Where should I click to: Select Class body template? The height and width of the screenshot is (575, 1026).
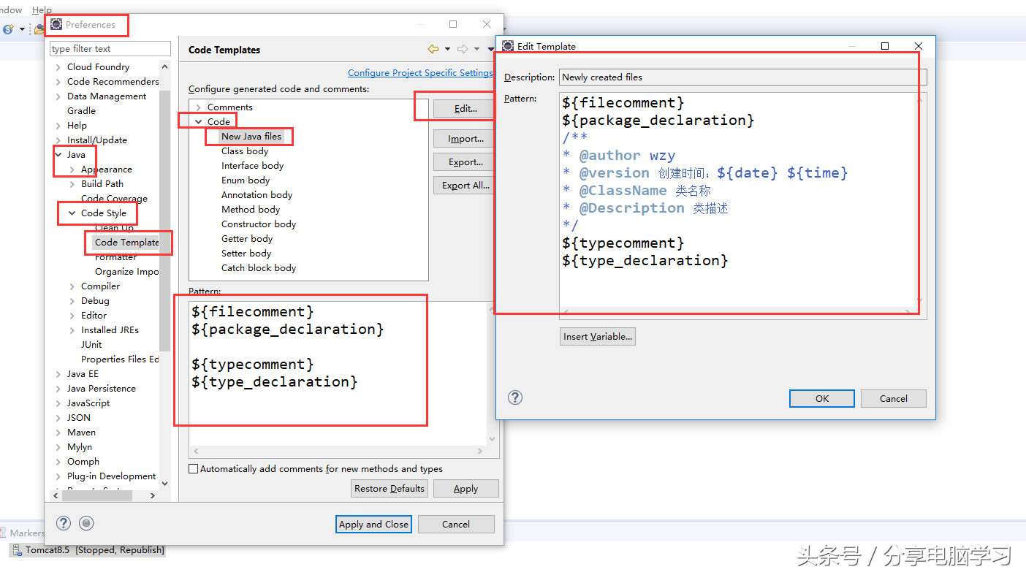tap(245, 151)
